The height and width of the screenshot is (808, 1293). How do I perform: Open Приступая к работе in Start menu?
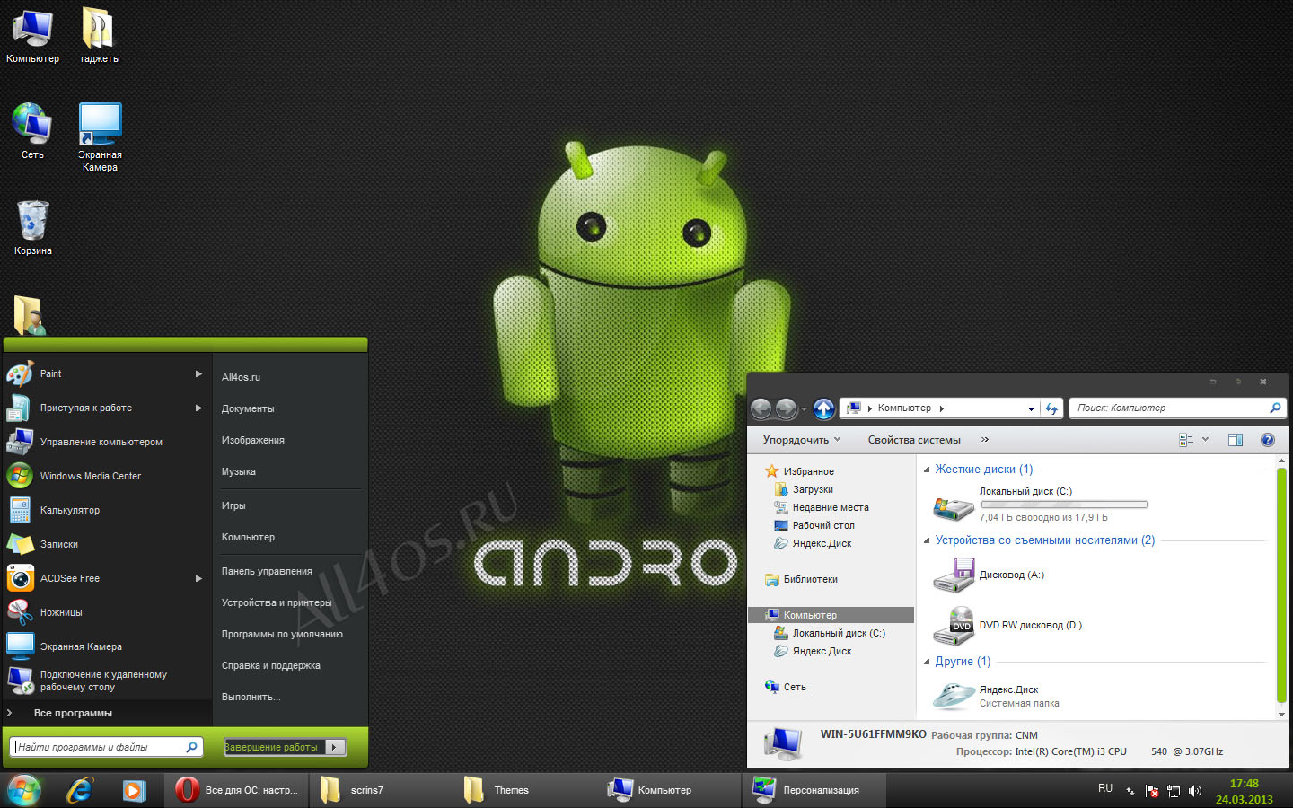[106, 408]
